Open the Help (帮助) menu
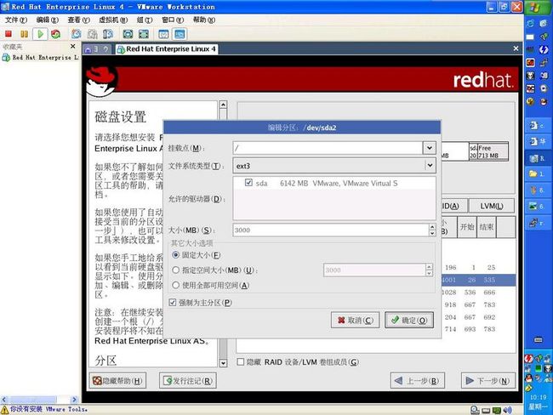Viewport: 553px width, 415px height. (204, 20)
